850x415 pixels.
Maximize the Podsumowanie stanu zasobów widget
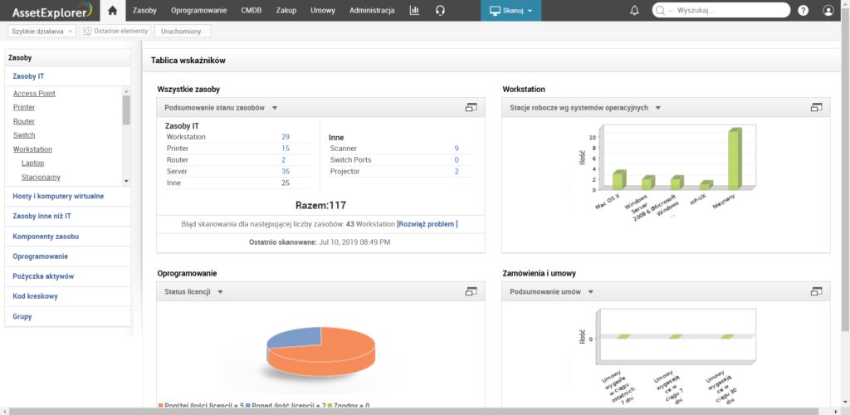pyautogui.click(x=471, y=108)
